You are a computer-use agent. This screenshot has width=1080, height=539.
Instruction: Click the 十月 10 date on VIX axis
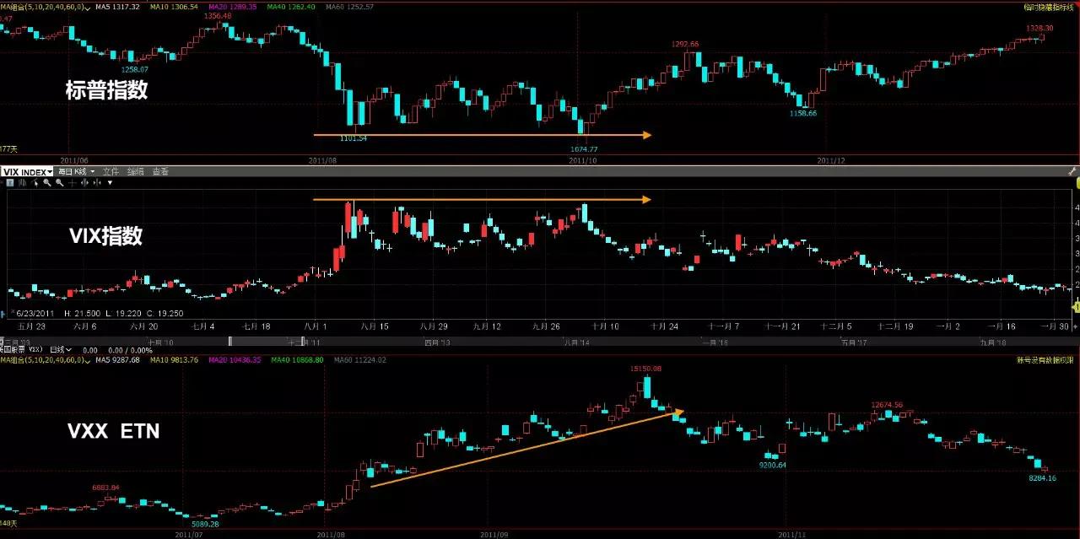click(x=605, y=326)
